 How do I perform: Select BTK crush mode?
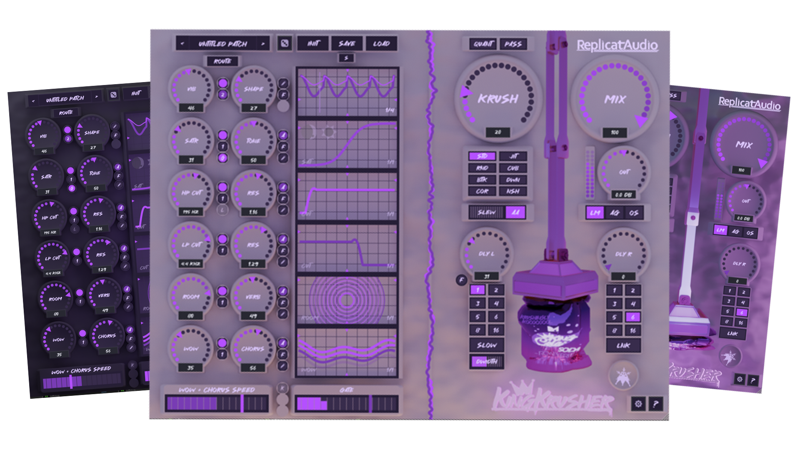tap(482, 180)
